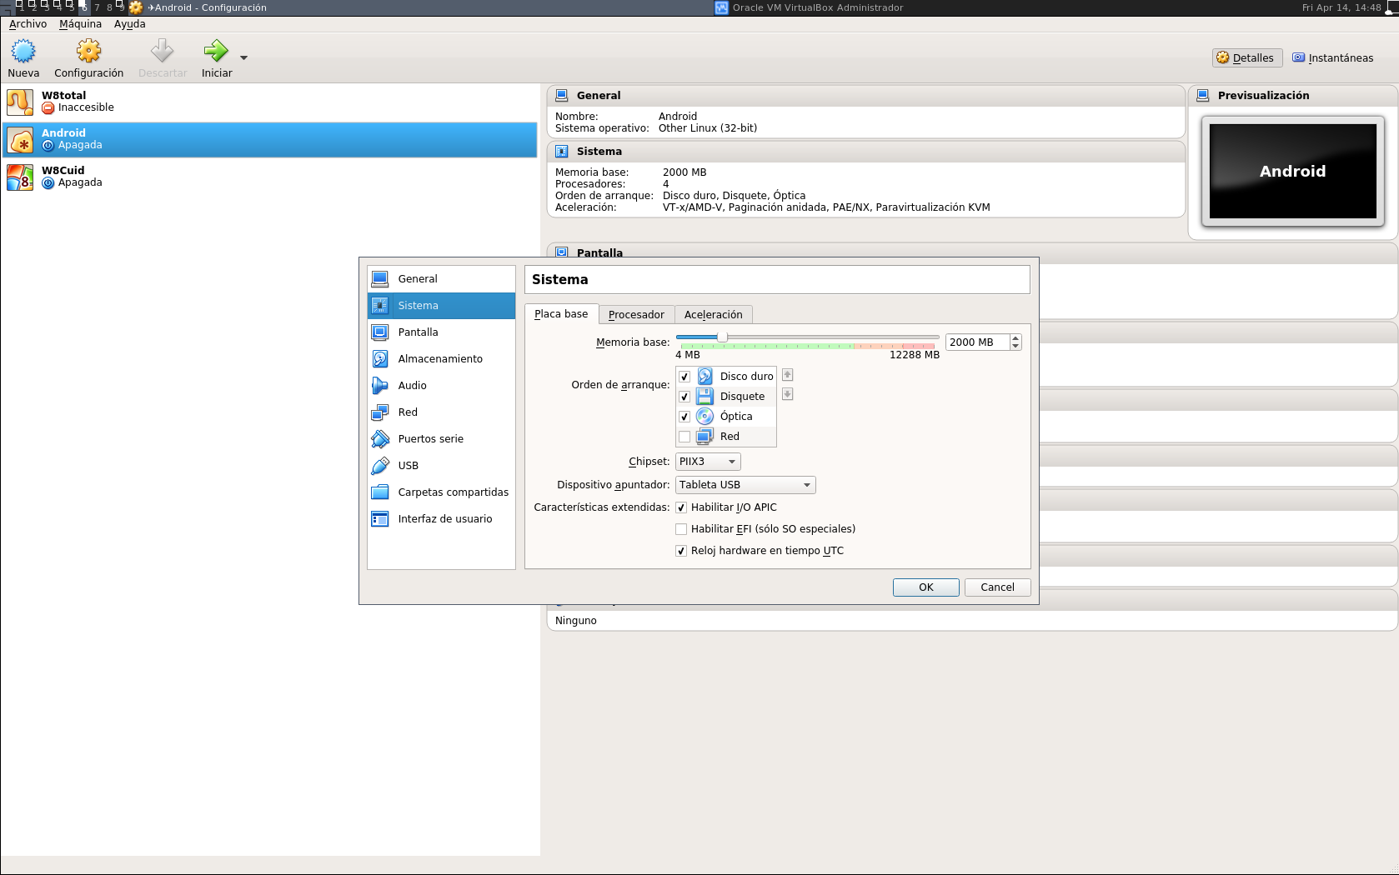Click the Memoria base slider handle
The height and width of the screenshot is (875, 1399).
click(722, 337)
